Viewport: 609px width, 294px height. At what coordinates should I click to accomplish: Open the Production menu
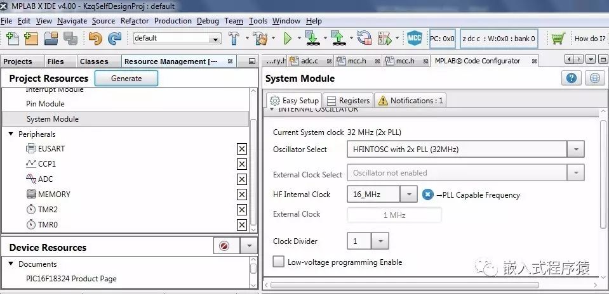pos(173,21)
